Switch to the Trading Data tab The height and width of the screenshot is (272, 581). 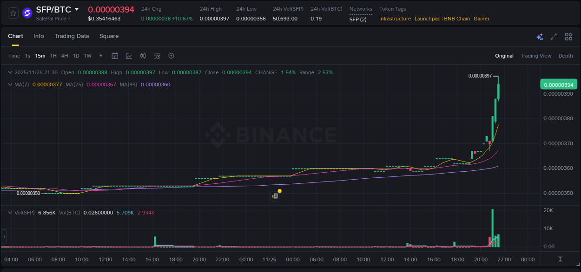tap(72, 36)
